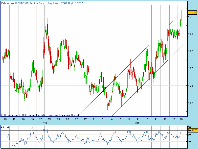Click the 6 date label on time axis
The image size is (198, 149).
pos(129,119)
